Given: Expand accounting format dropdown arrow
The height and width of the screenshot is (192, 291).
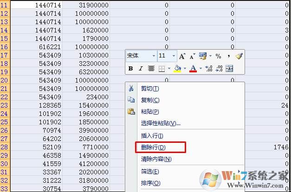Looking at the screenshot, I should [210, 56].
